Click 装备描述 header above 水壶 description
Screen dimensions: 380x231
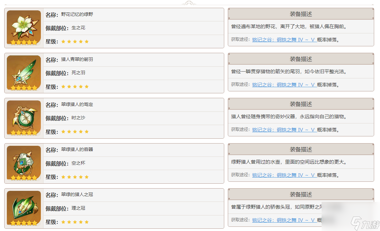[301, 149]
